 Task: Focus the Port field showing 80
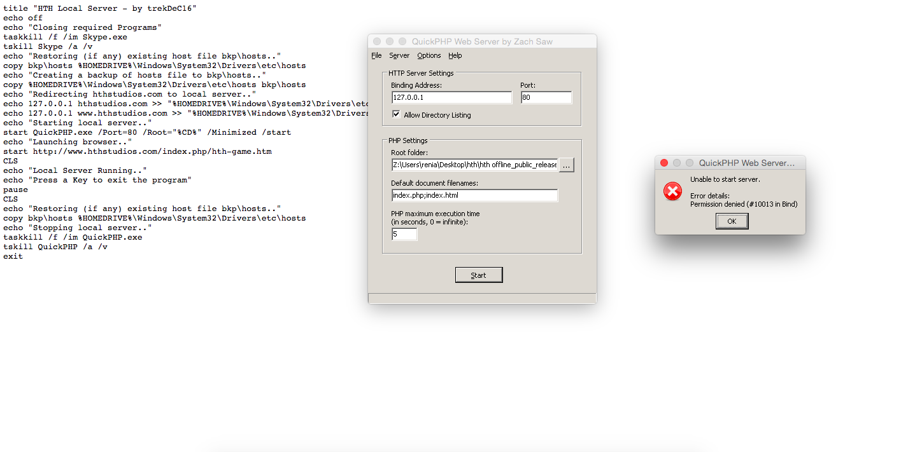click(x=546, y=97)
